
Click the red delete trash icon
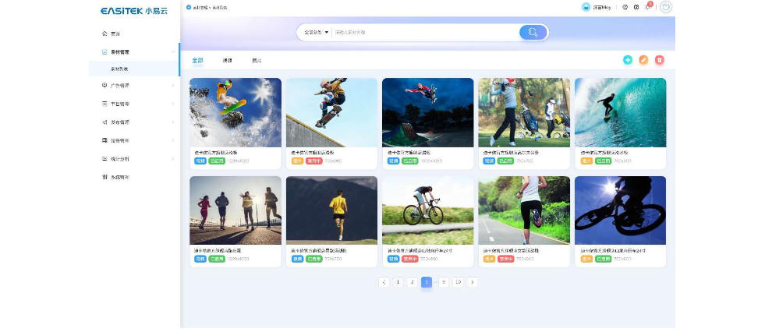659,60
